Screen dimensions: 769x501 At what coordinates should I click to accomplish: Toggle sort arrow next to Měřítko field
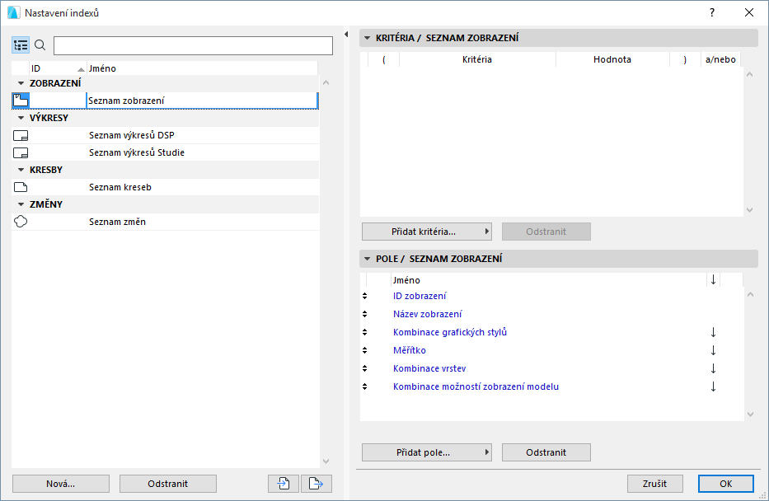[713, 350]
